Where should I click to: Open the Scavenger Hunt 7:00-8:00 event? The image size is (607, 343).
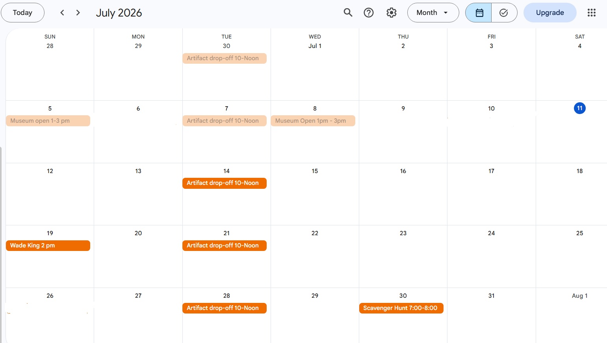[x=401, y=308]
